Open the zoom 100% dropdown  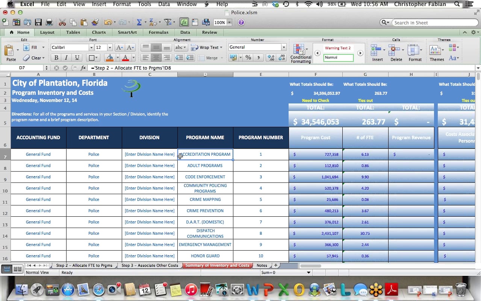point(229,23)
